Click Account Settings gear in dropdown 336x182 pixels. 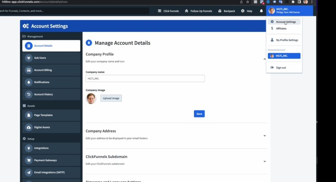point(272,22)
